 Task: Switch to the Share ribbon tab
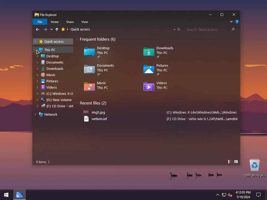pos(70,22)
